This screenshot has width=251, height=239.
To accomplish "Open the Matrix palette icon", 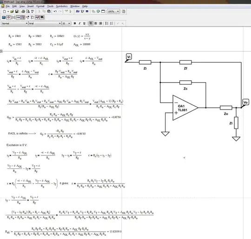I will (x=13, y=18).
